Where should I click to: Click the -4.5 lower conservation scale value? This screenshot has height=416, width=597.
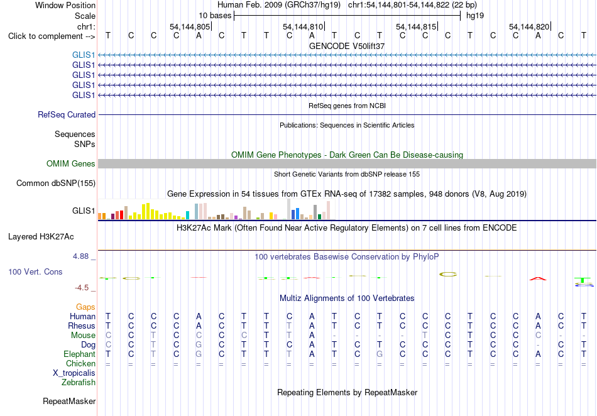point(82,288)
